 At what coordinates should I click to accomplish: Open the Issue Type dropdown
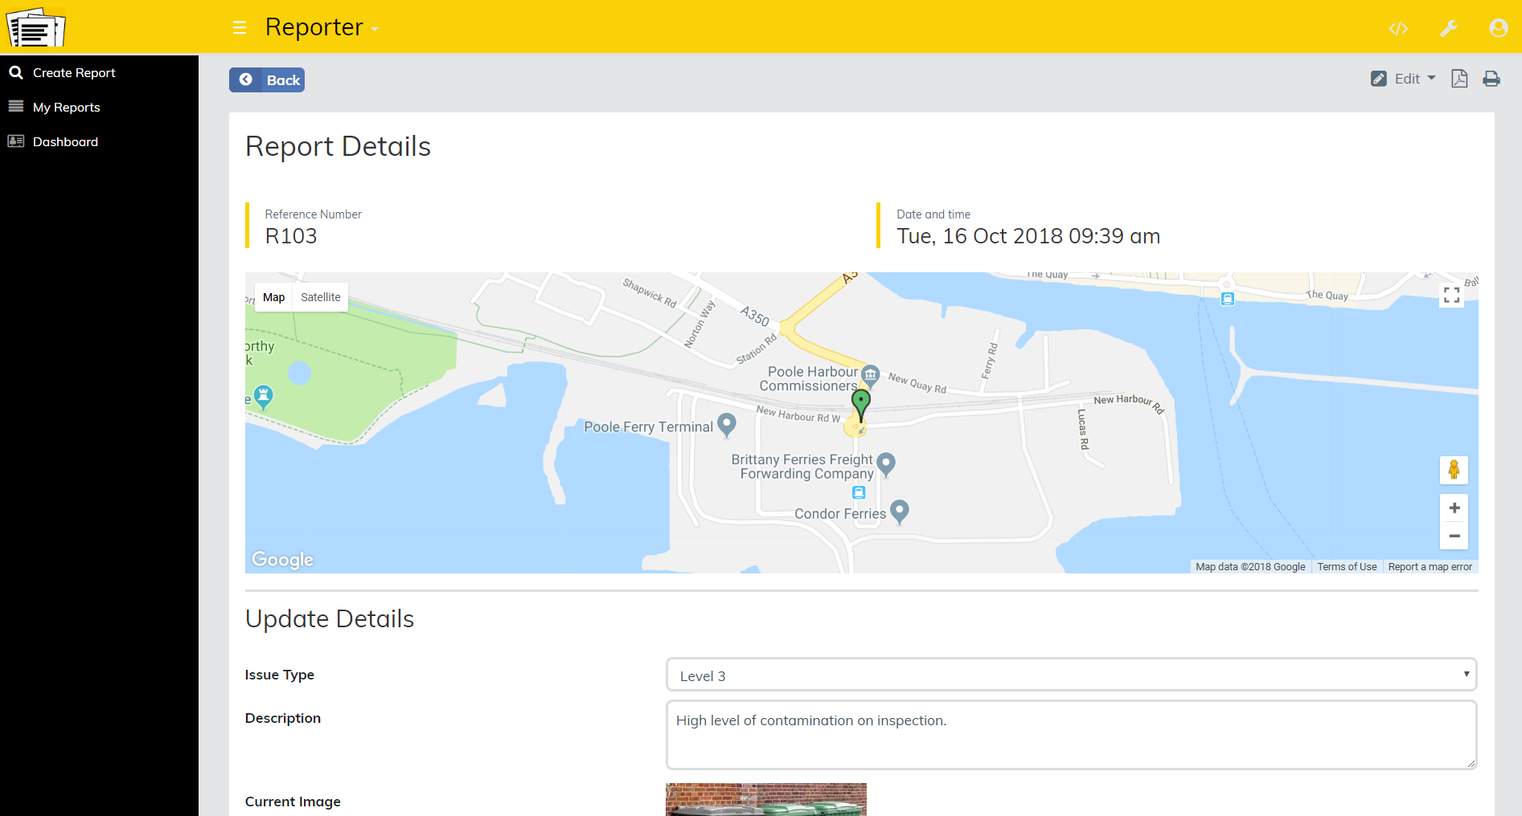tap(1071, 675)
